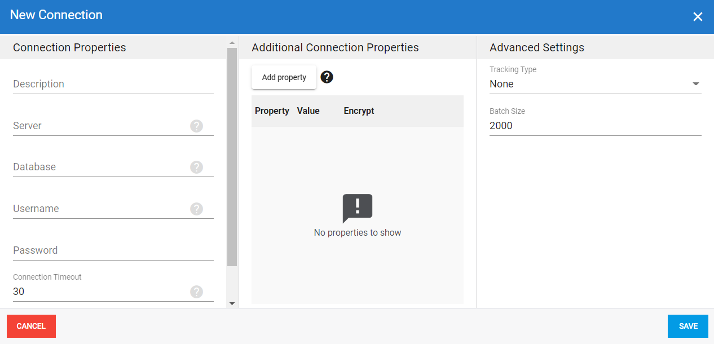Image resolution: width=714 pixels, height=344 pixels.
Task: Click the help icon beside Database field
Action: click(x=196, y=167)
